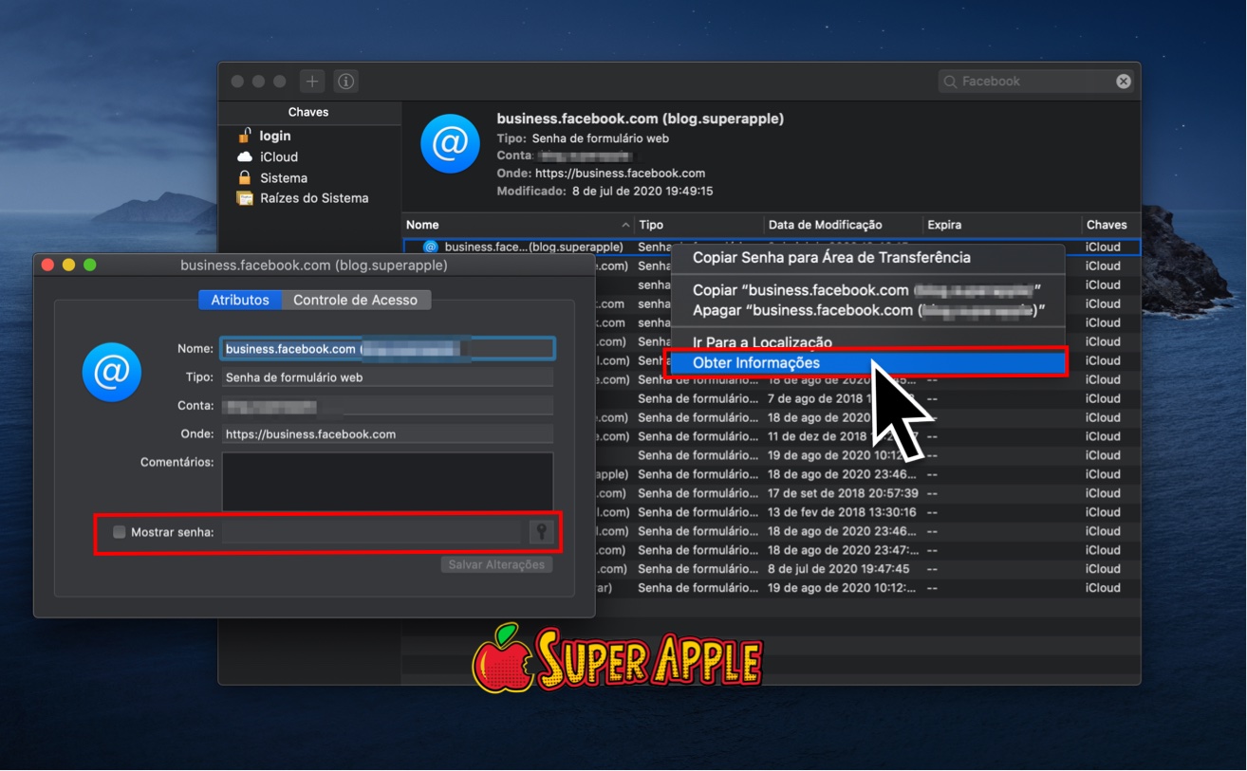Choose Ir Para a Localização
1247x771 pixels.
pyautogui.click(x=761, y=341)
